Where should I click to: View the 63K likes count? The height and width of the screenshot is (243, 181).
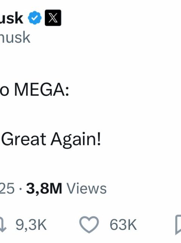tap(123, 225)
